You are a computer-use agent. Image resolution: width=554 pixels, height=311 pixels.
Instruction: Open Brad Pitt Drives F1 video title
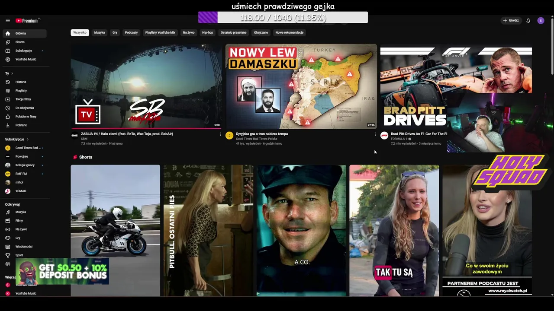(x=419, y=134)
